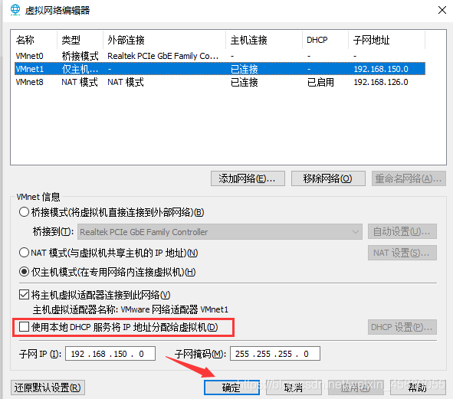
Task: Enable 使用本地 DHCP 服务 checkbox
Action: (24, 327)
